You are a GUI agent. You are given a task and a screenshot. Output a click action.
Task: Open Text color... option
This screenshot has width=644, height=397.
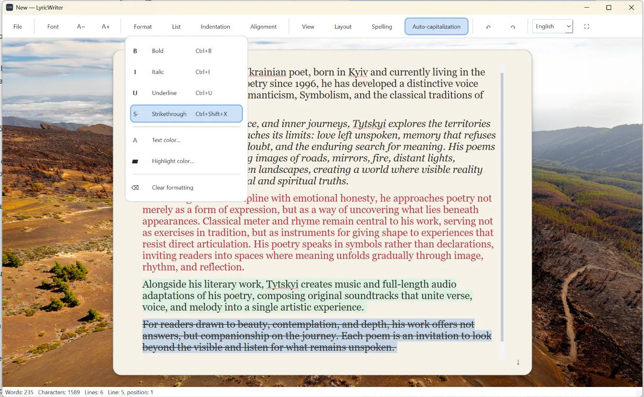[186, 140]
